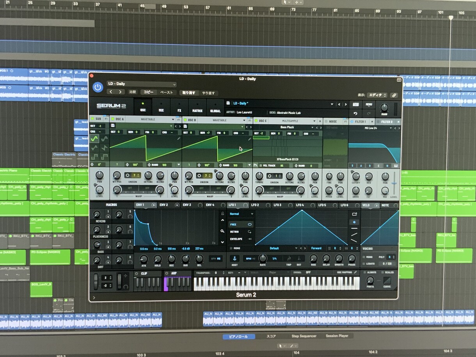476x357 pixels.
Task: Open the Logic LD - Daily preset dropdown
Action: tap(142, 84)
